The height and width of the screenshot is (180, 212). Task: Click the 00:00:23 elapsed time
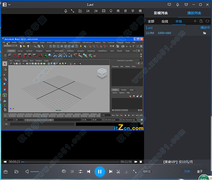pos(14,162)
